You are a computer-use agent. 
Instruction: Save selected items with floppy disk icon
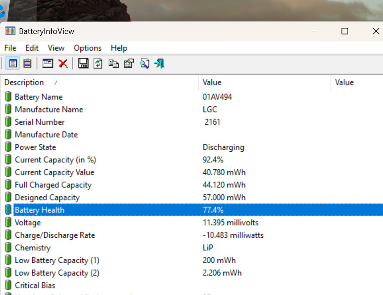(x=83, y=63)
